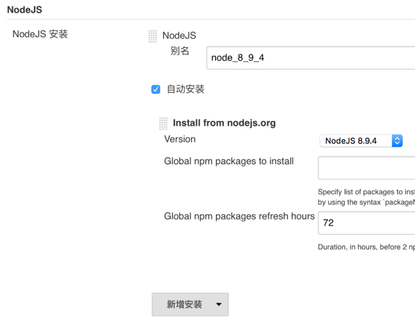Click the NodeJS section heading
The height and width of the screenshot is (330, 415).
[25, 10]
